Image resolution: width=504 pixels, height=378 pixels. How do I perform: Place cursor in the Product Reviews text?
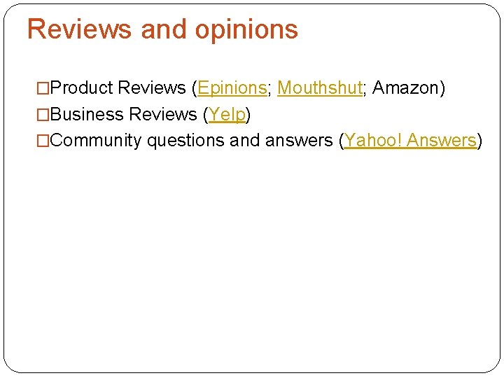point(118,87)
